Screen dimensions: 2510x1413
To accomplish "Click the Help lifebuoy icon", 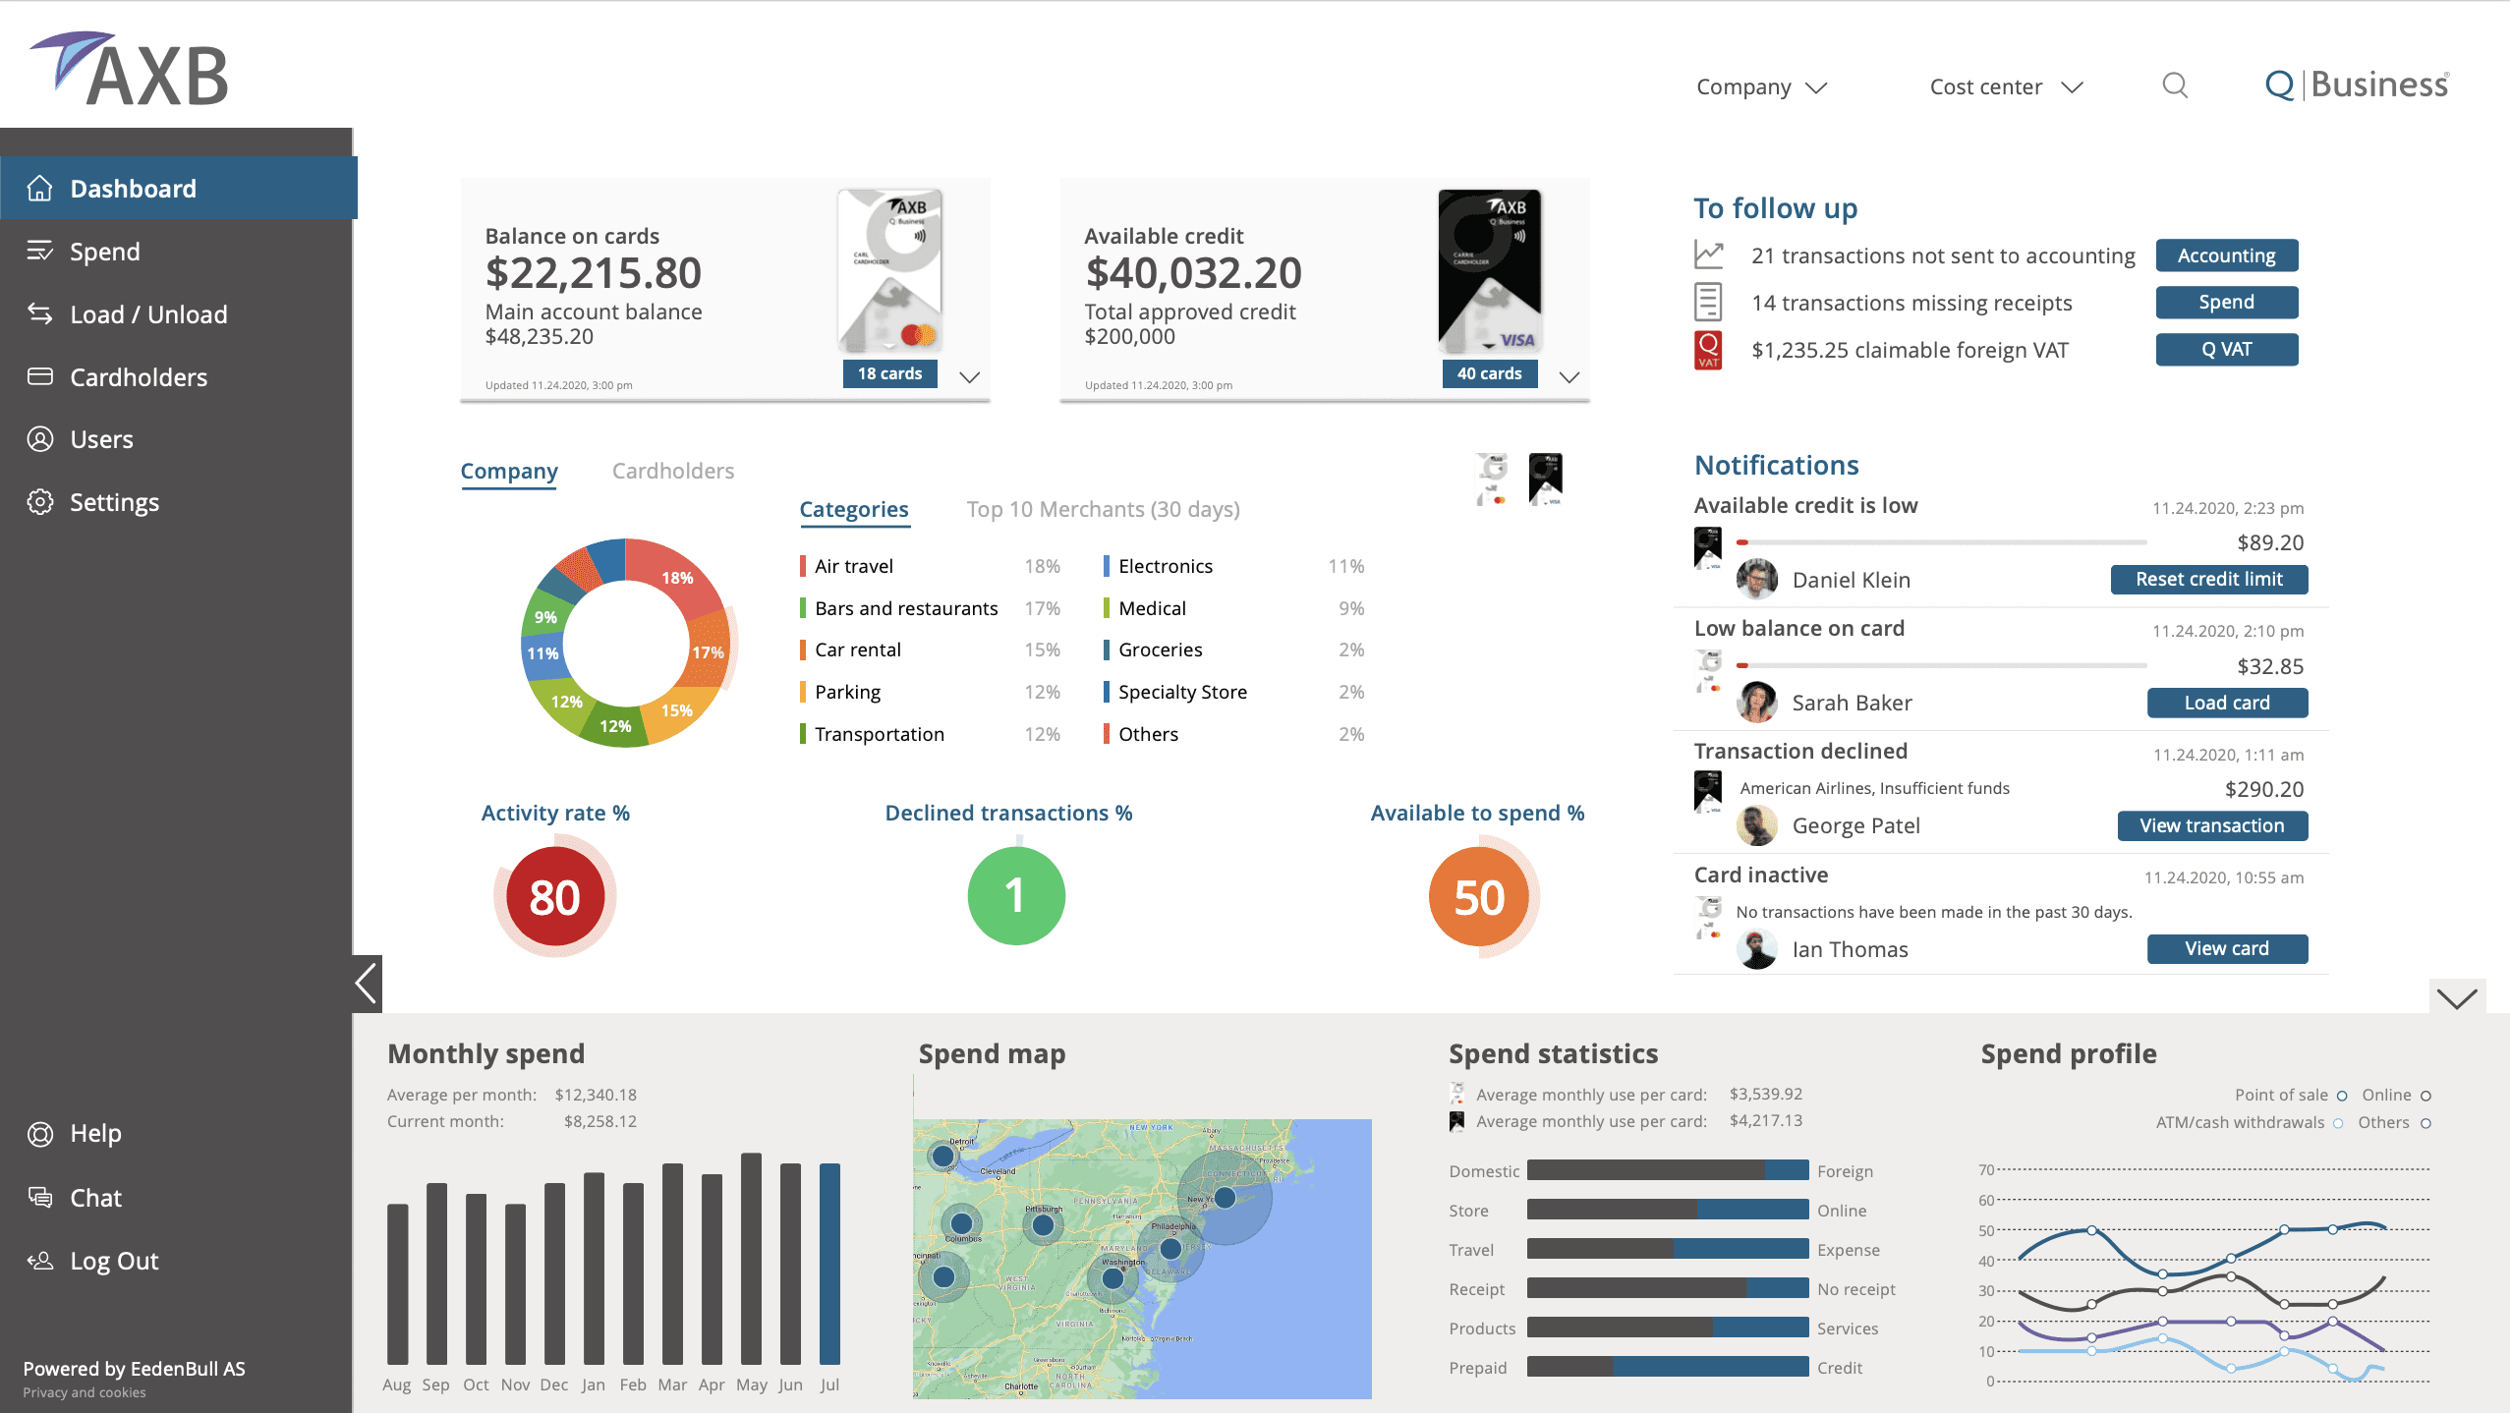I will pos(40,1134).
